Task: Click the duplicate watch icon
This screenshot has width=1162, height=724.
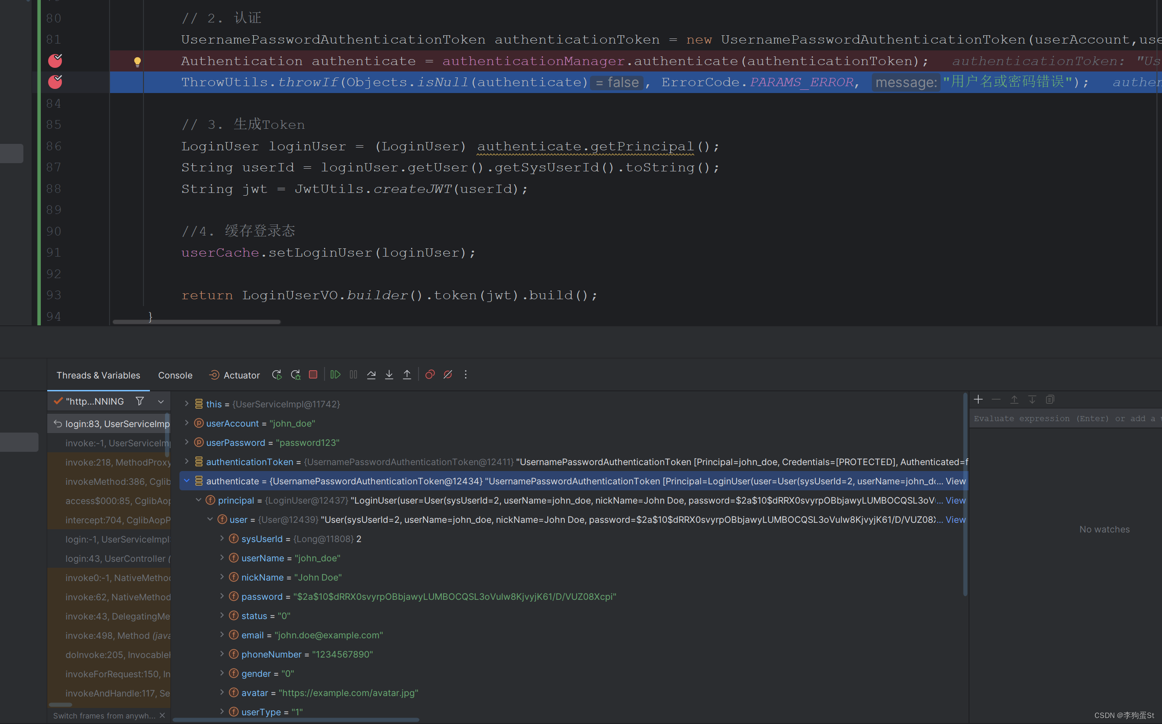Action: pos(1050,400)
